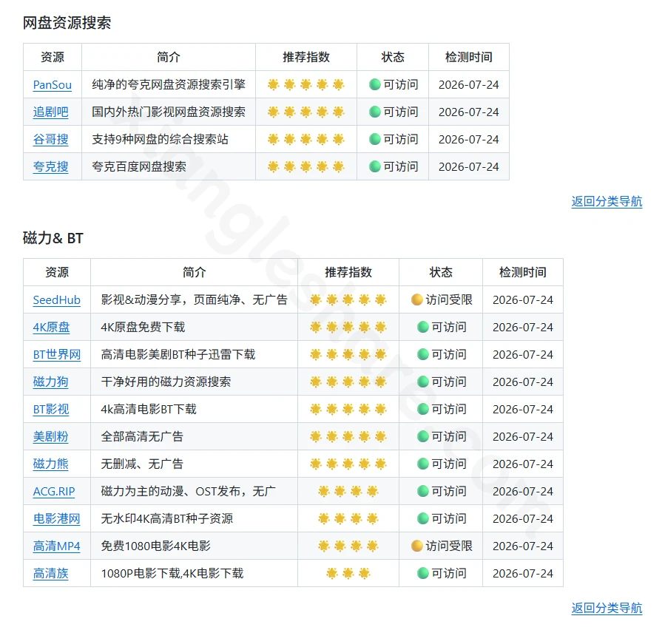The height and width of the screenshot is (630, 665).
Task: Select text 全部高清无广告
Action: [142, 436]
